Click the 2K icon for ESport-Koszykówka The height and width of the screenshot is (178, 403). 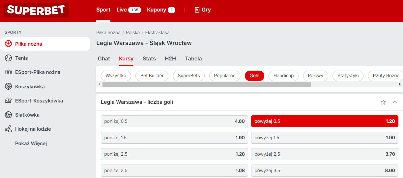click(x=8, y=101)
